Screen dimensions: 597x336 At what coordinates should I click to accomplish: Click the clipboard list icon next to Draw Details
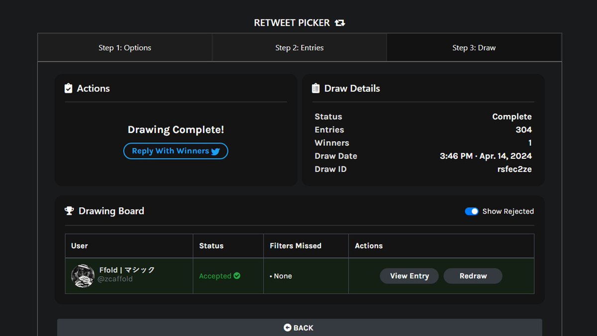316,89
